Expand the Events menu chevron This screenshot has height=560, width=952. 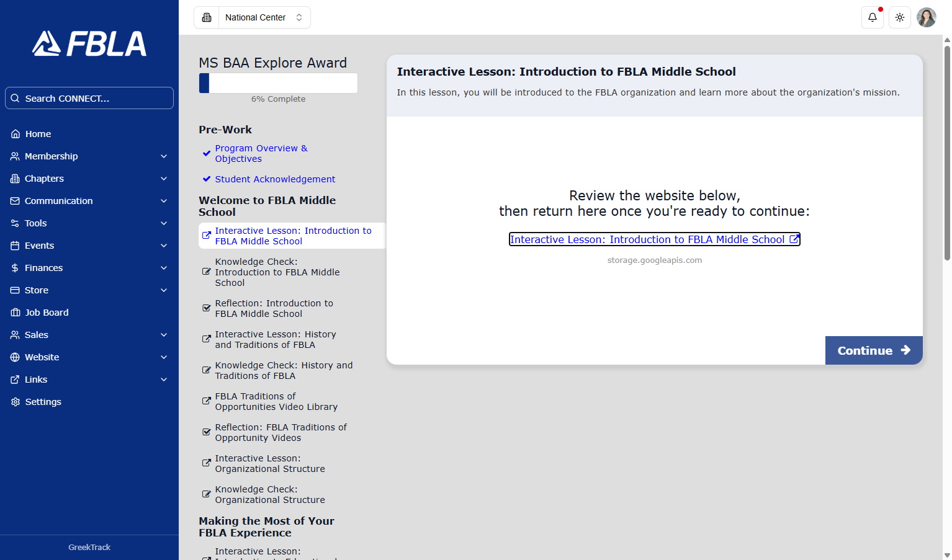(164, 246)
